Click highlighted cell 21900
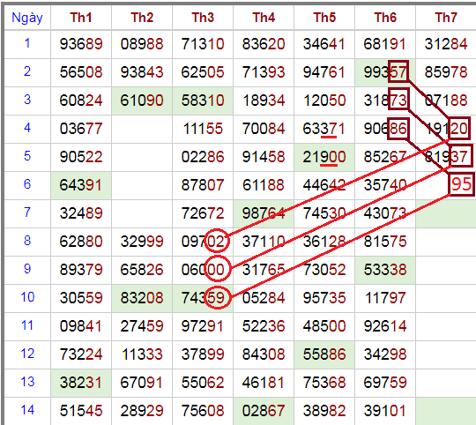 pos(324,157)
